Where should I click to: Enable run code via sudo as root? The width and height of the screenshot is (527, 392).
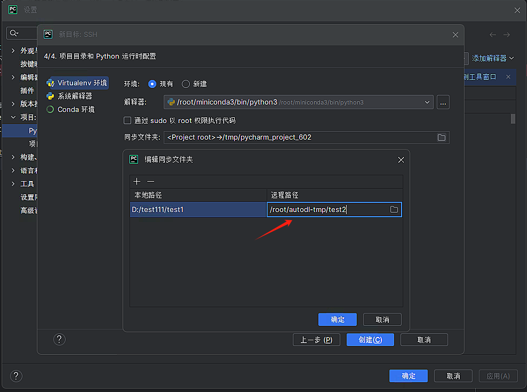[127, 120]
